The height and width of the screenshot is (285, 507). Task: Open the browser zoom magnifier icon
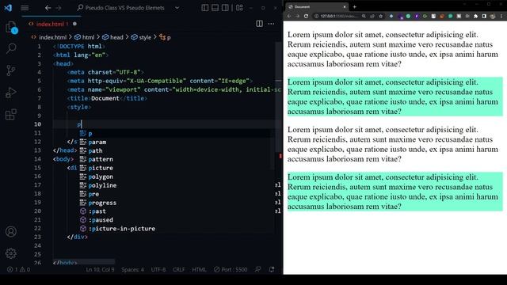click(x=364, y=16)
